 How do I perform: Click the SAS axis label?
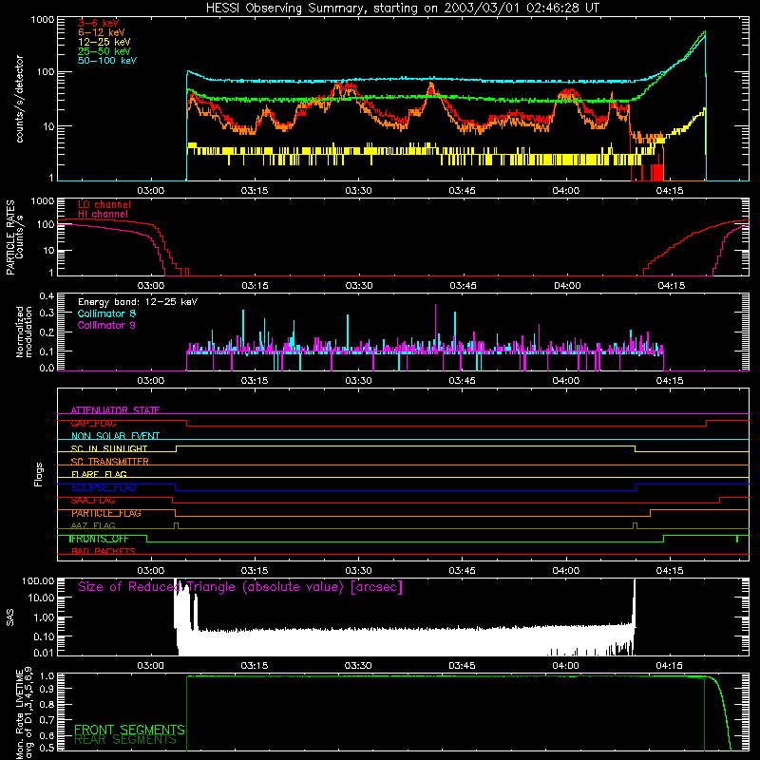pyautogui.click(x=10, y=618)
